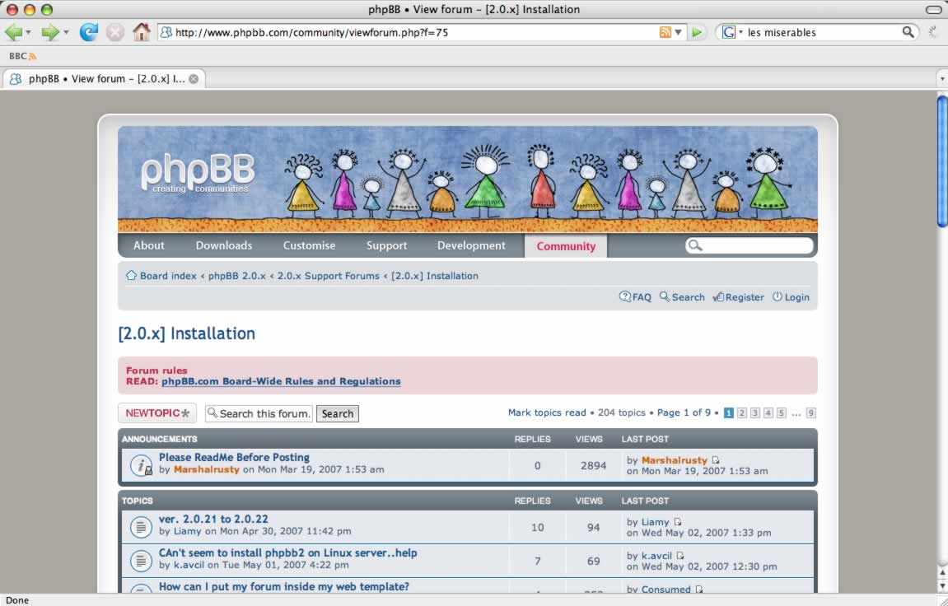Click the scrollbar down arrow
Viewport: 948px width, 606px height.
click(x=942, y=585)
